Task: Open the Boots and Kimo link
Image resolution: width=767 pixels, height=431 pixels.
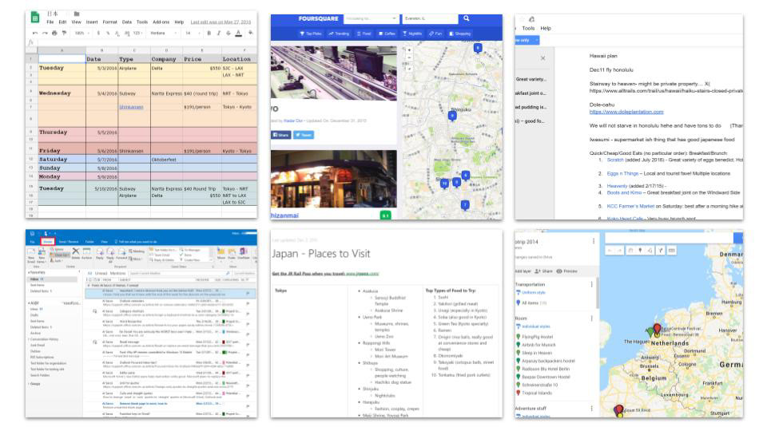Action: click(x=624, y=192)
